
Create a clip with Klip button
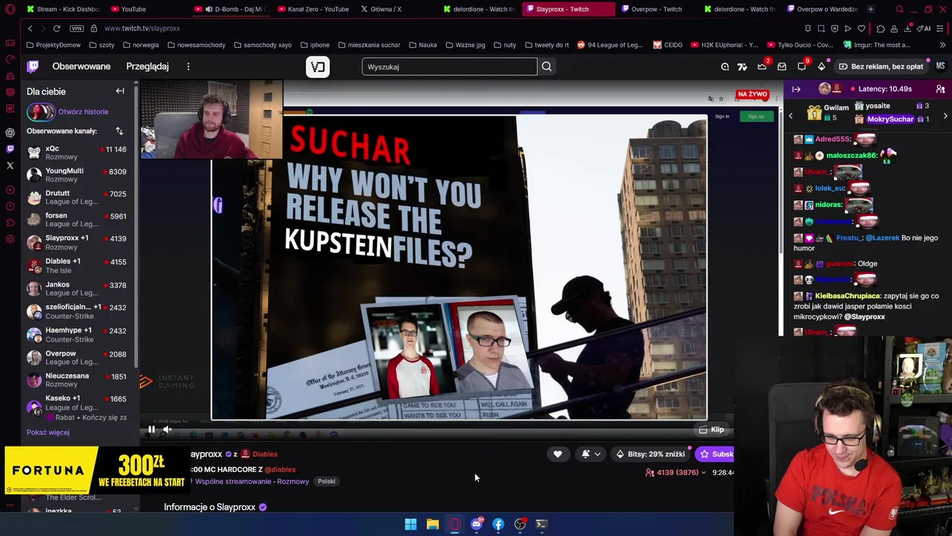click(712, 430)
